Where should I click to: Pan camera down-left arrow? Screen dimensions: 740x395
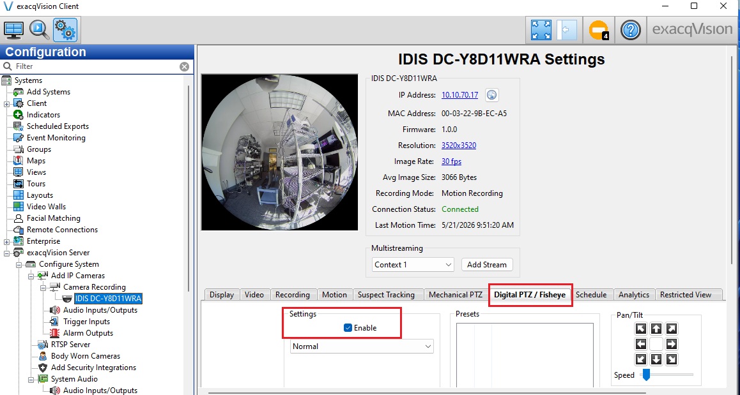640,359
